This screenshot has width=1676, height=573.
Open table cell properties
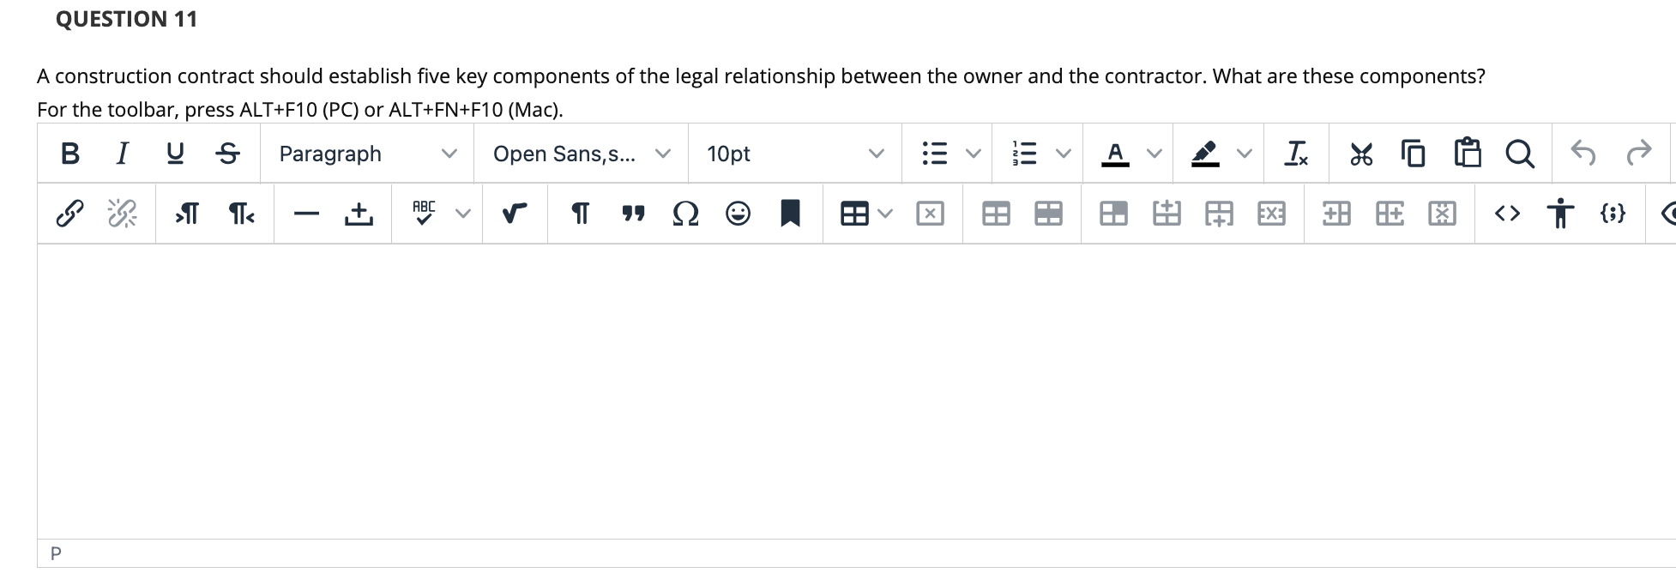pos(1113,214)
